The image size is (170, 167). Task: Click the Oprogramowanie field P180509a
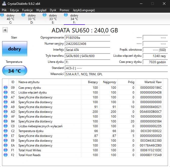pyautogui.click(x=87, y=38)
